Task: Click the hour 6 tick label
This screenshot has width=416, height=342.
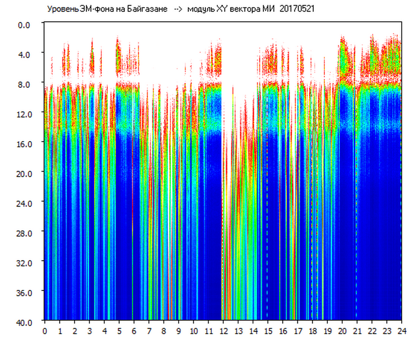Action: click(134, 331)
